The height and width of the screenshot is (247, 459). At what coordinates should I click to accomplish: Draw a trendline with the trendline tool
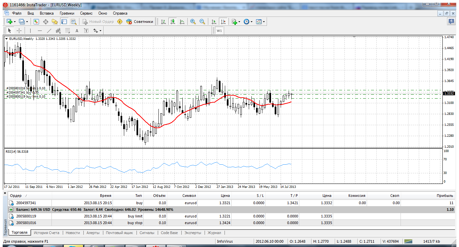click(49, 31)
